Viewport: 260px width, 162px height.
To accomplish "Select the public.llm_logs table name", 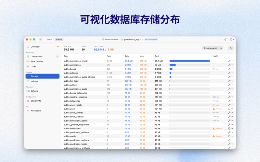I will (71, 81).
